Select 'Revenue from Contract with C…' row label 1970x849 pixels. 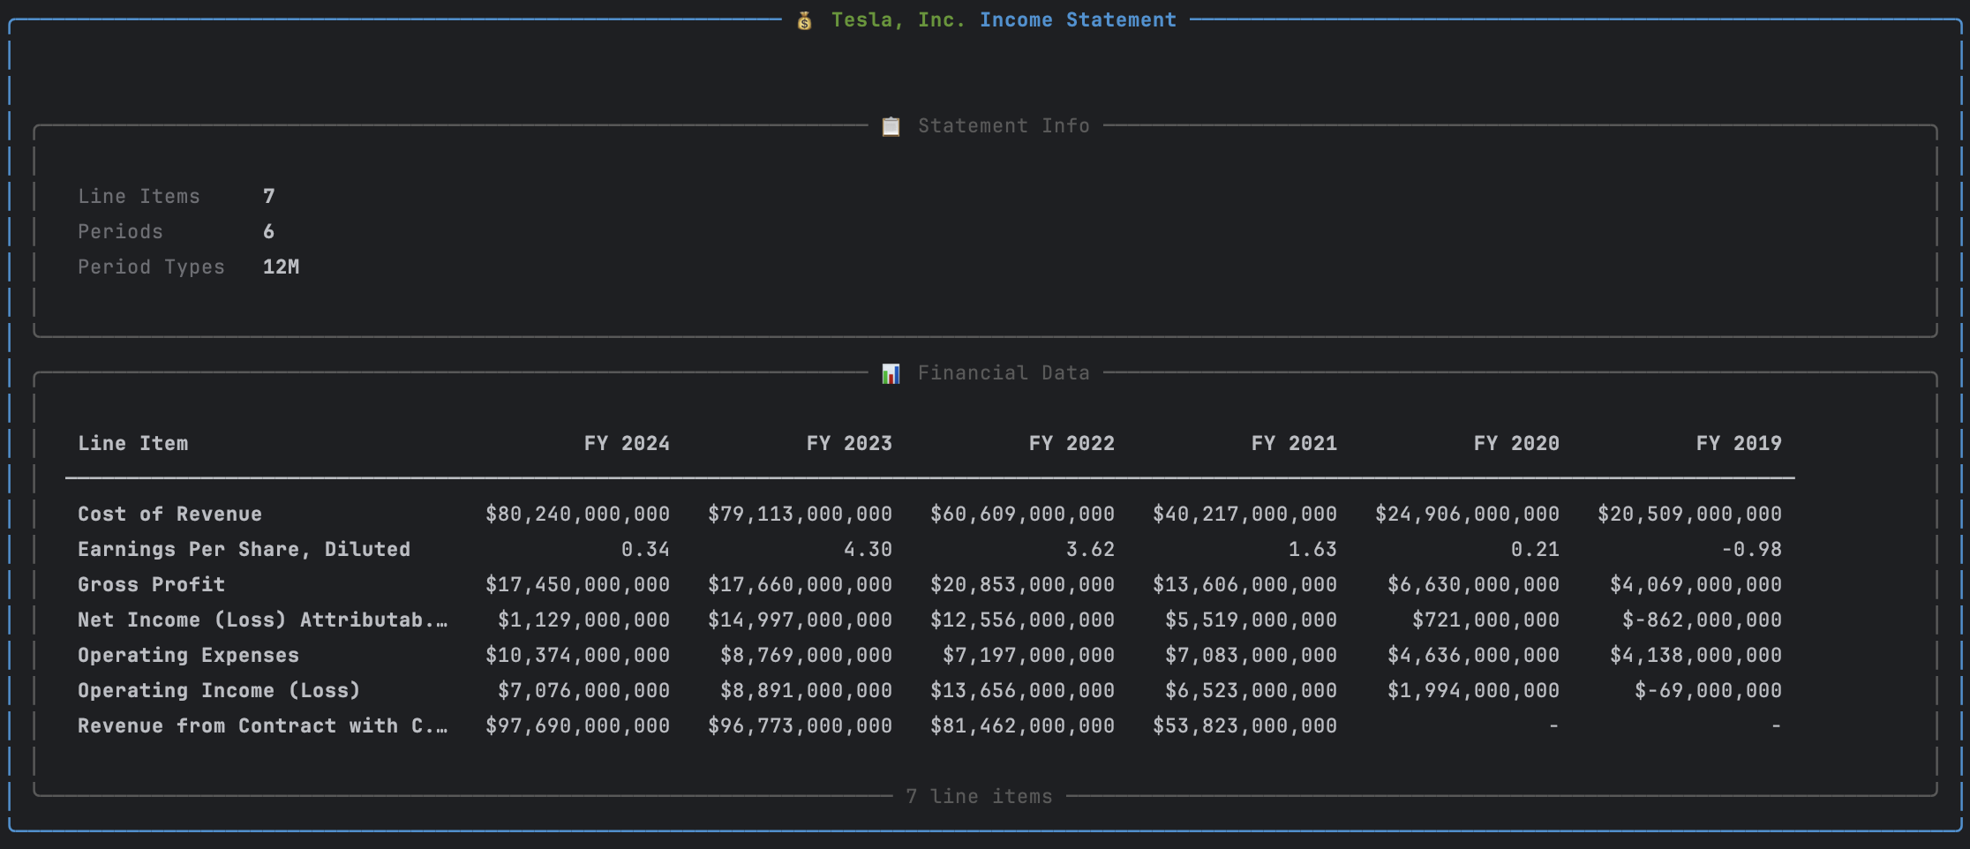[x=262, y=725]
